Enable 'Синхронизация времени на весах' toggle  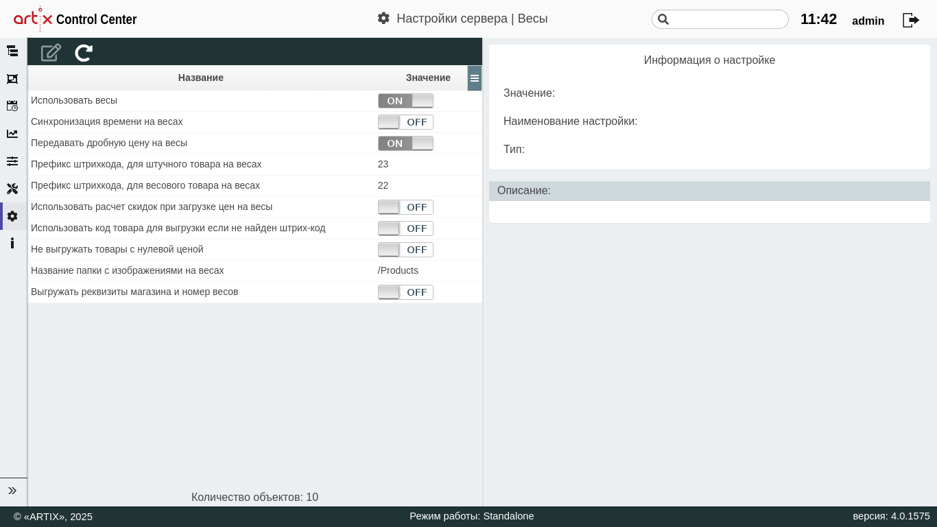click(405, 122)
